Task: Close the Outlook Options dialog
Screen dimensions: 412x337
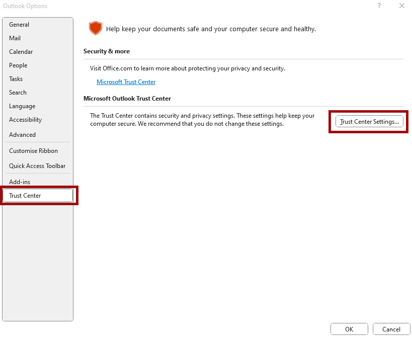Action: pyautogui.click(x=402, y=6)
